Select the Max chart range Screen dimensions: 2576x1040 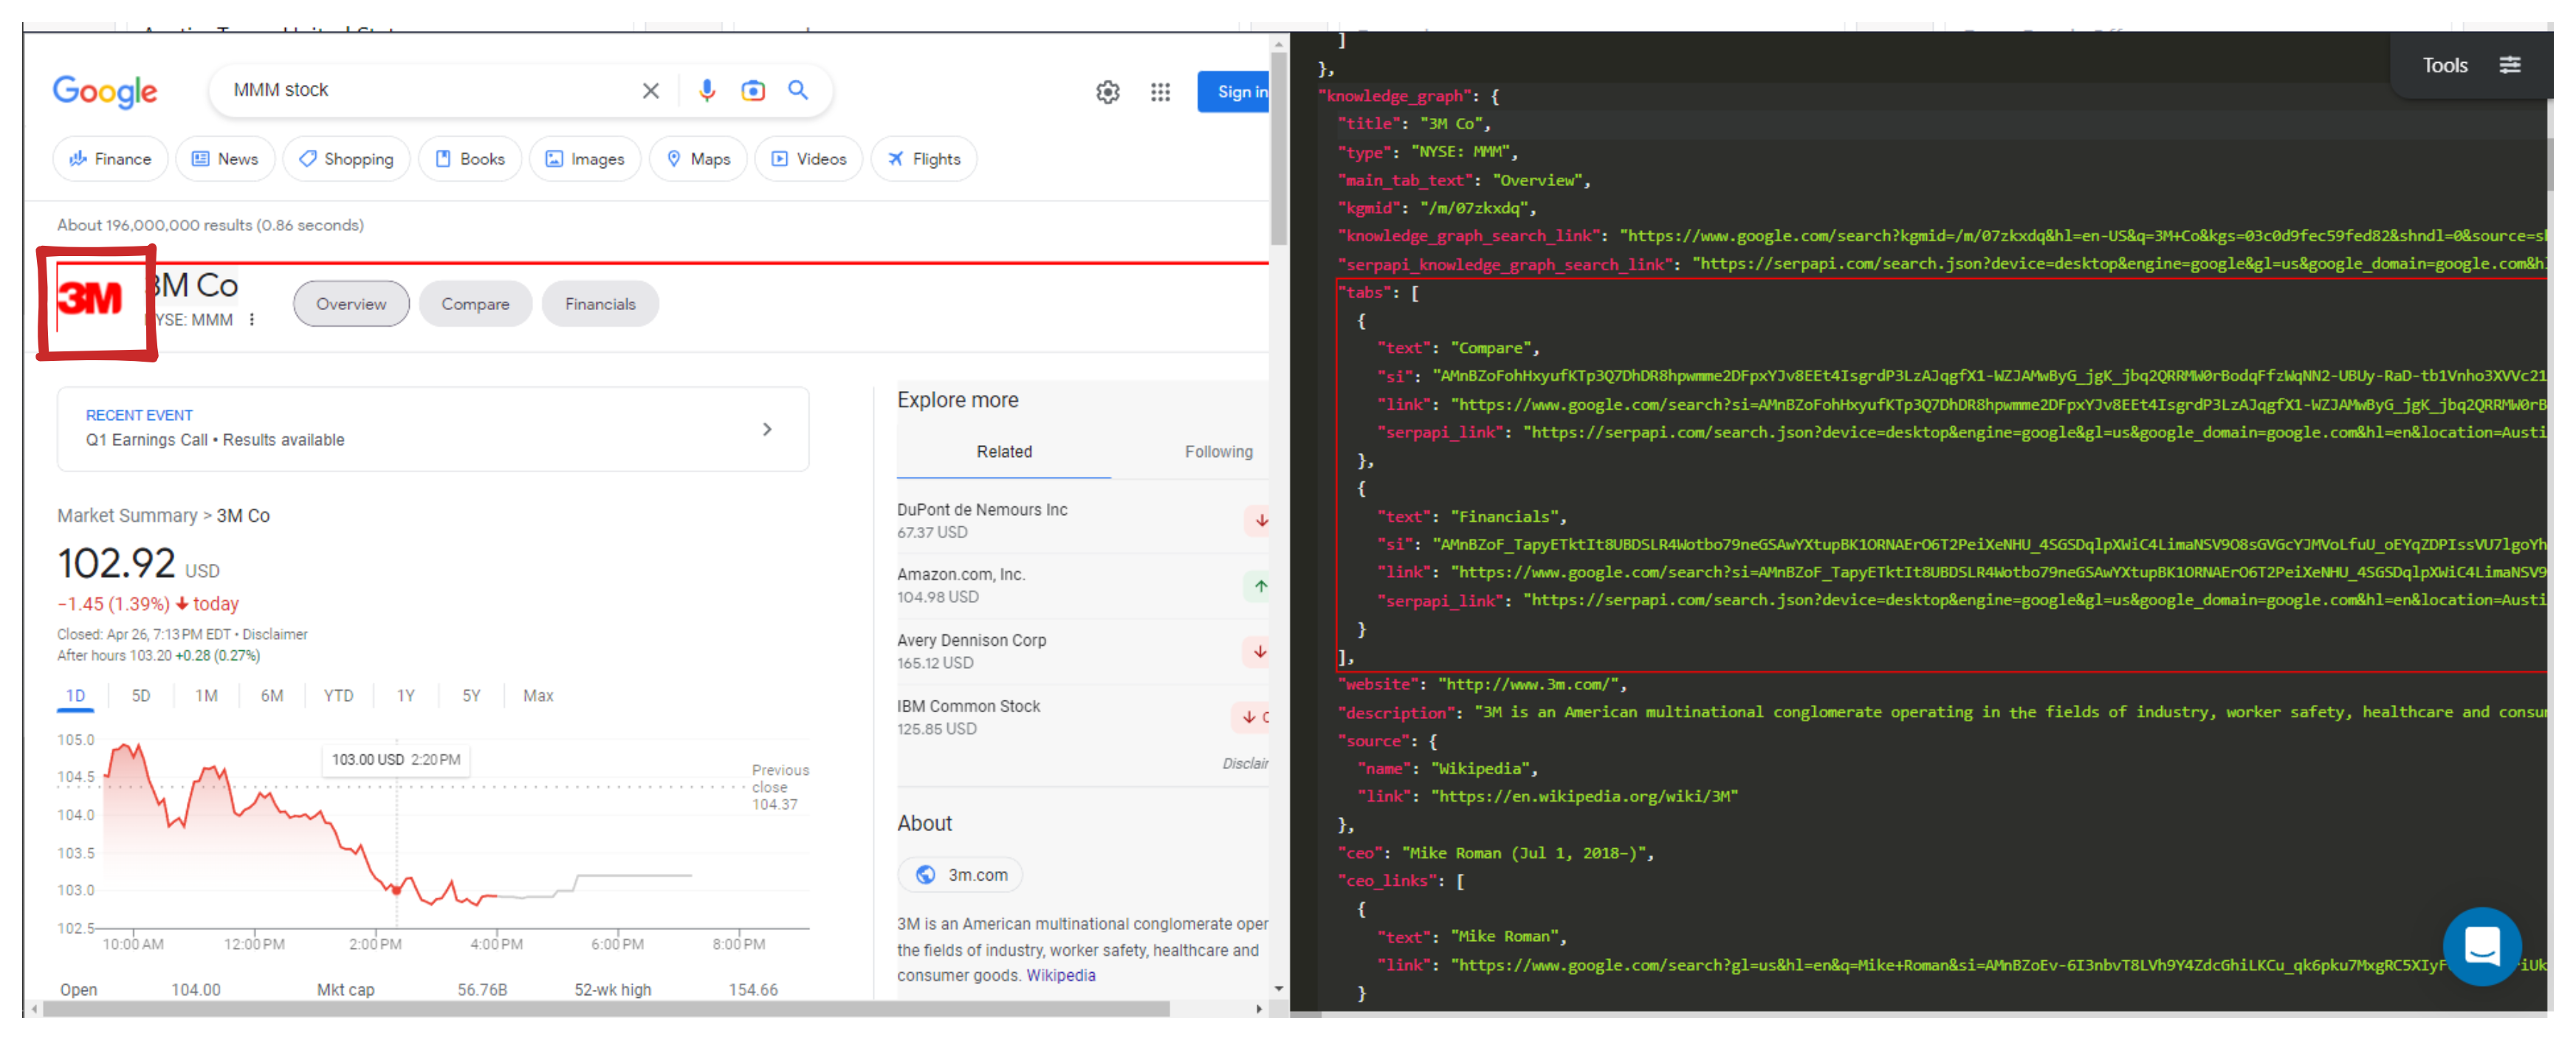tap(538, 696)
